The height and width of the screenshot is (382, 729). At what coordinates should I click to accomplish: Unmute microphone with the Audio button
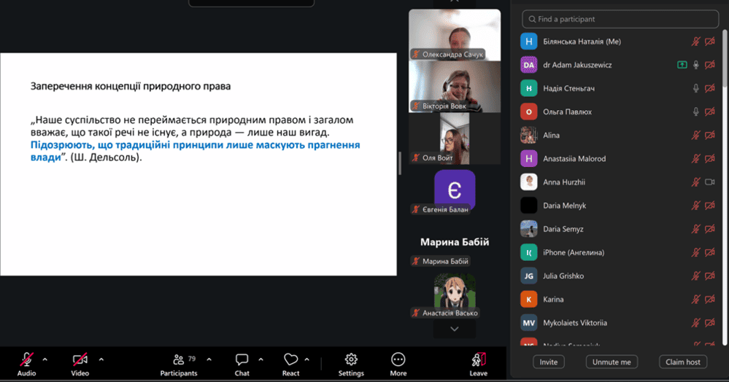(x=26, y=359)
